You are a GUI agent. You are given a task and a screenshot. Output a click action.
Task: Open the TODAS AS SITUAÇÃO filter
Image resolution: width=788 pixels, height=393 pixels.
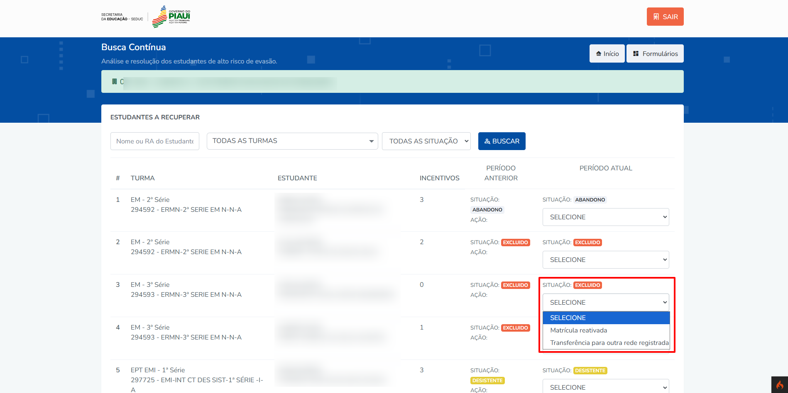[x=426, y=141]
